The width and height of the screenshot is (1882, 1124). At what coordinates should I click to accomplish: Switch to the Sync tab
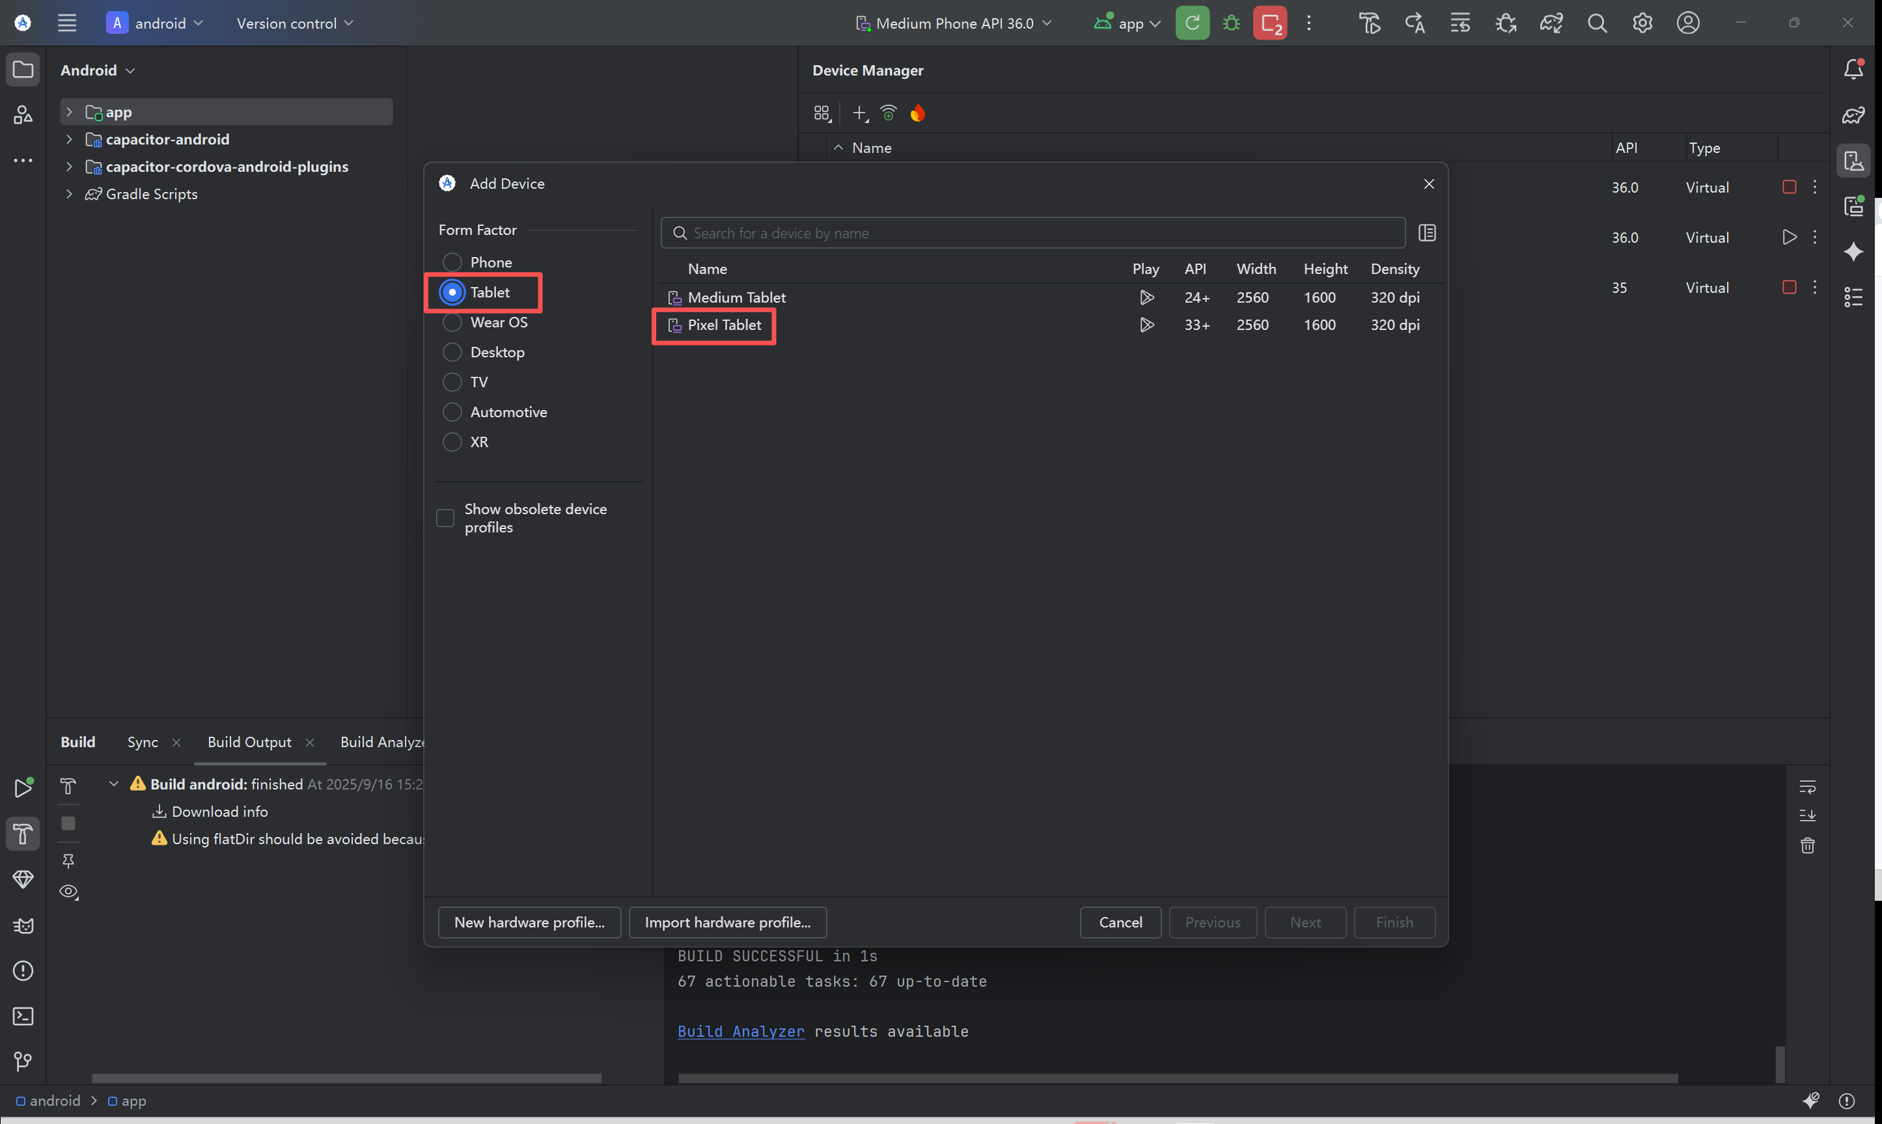click(143, 741)
